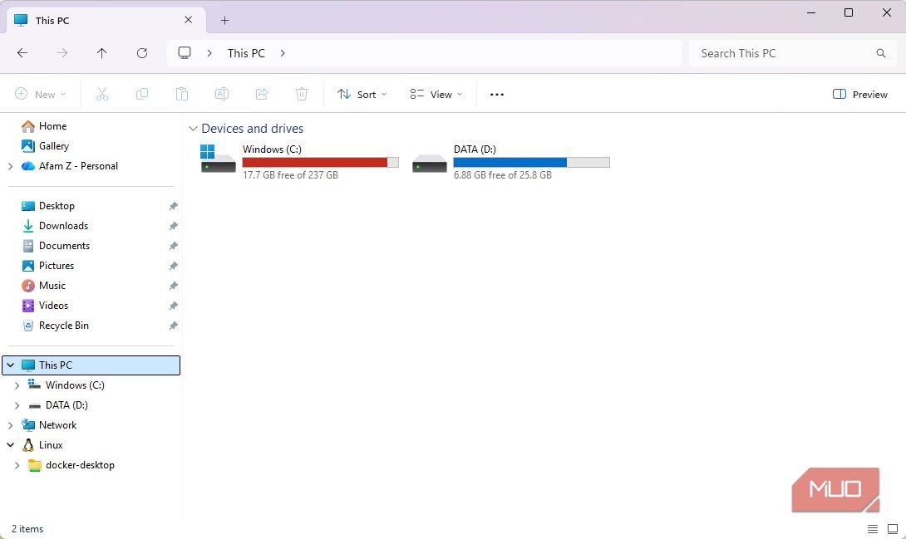The height and width of the screenshot is (539, 906).
Task: Click '6.88 GB free of 25.8 GB' text
Action: (x=503, y=175)
